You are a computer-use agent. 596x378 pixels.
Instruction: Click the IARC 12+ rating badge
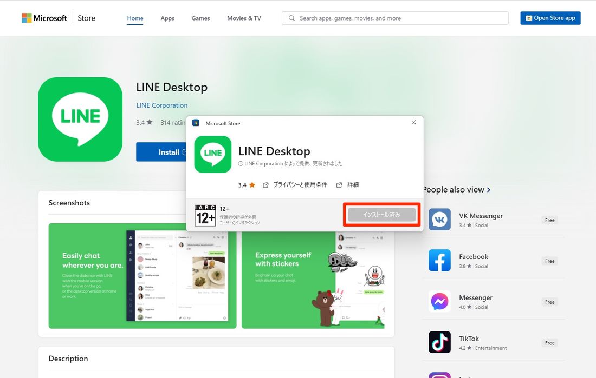tap(205, 215)
